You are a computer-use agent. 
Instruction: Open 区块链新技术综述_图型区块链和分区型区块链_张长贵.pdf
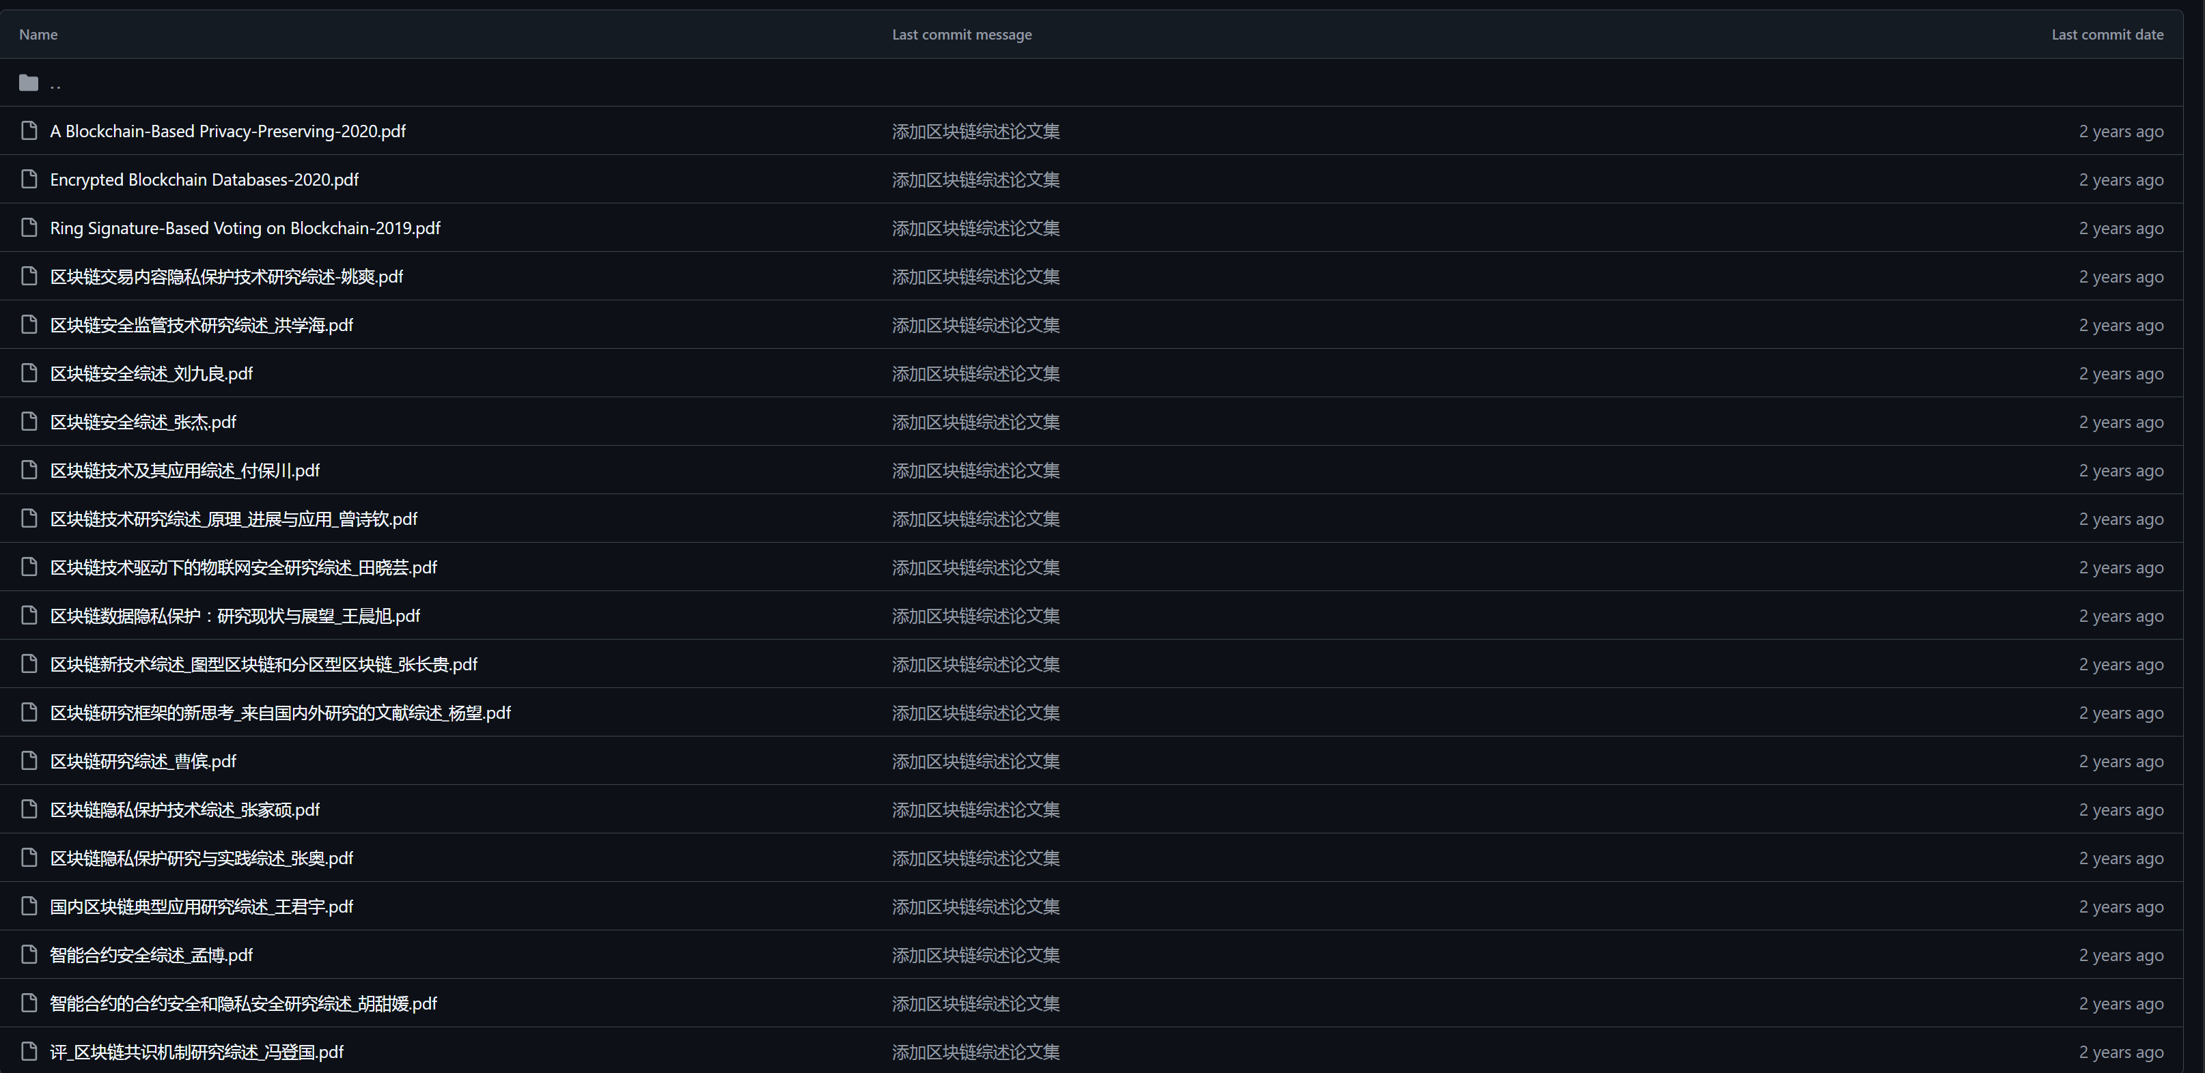pos(264,665)
